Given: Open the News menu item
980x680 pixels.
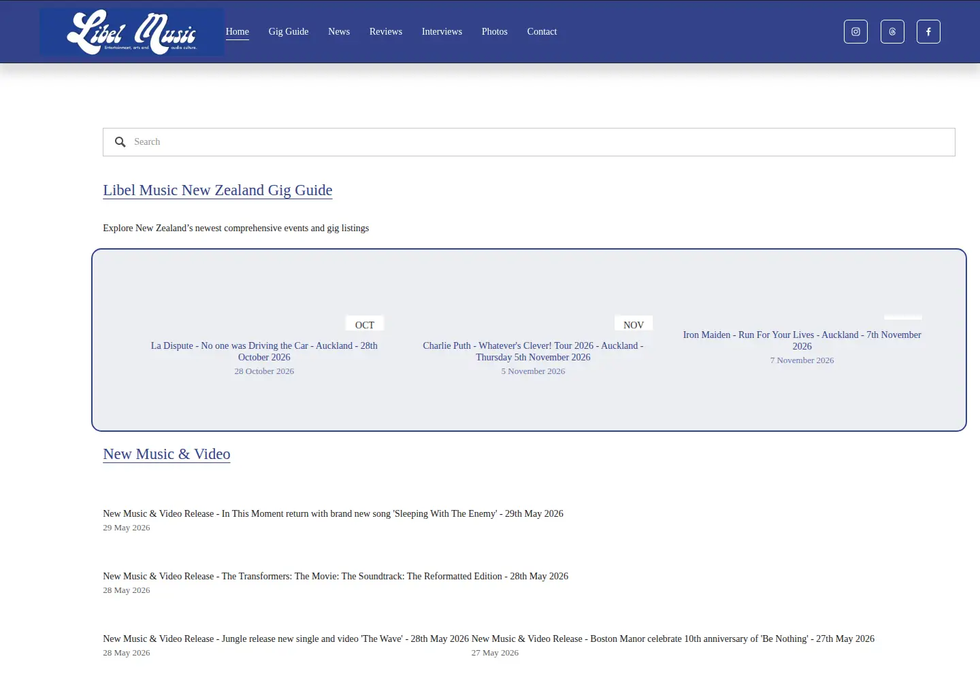Looking at the screenshot, I should pyautogui.click(x=339, y=32).
